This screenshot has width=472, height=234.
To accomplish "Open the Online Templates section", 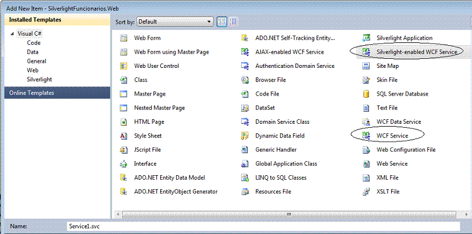I will [x=57, y=93].
